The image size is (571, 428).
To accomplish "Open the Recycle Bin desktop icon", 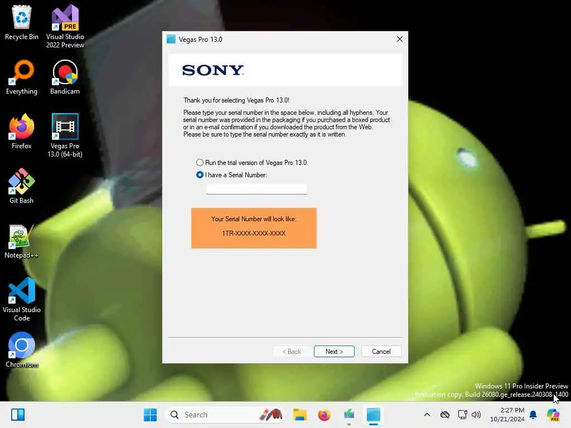I will pos(22,22).
